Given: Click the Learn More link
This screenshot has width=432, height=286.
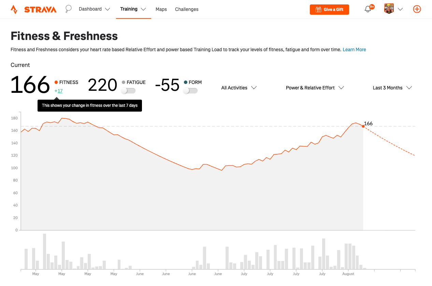Looking at the screenshot, I should click(354, 49).
